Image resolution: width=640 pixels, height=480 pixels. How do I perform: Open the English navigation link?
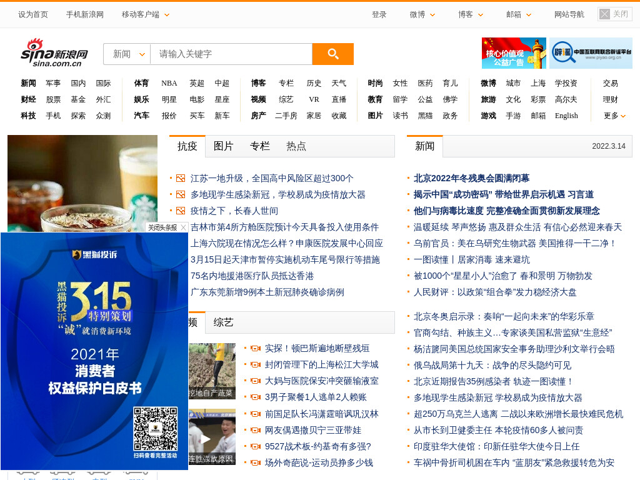(x=566, y=116)
